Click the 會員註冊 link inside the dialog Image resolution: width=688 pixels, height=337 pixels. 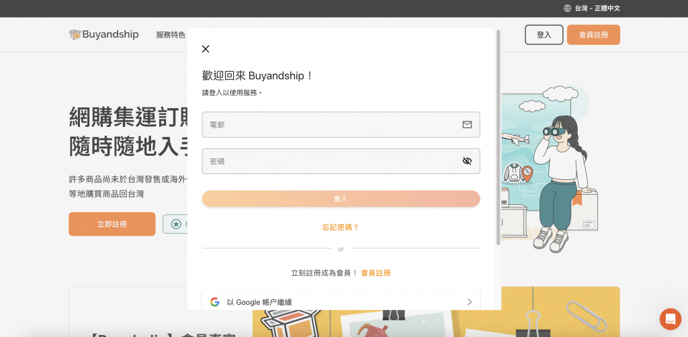click(376, 273)
